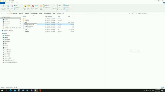Open OneDrive - Personal in navigation pane

[x=8, y=31]
